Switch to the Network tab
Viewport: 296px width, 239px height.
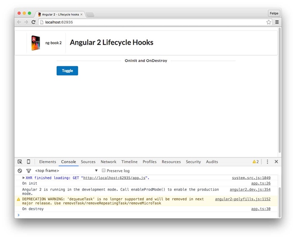[108, 162]
